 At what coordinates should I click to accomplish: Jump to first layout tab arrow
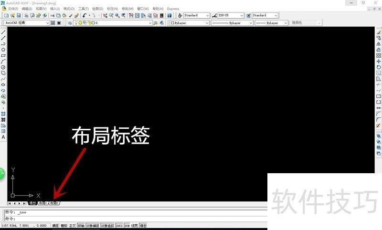(x=10, y=203)
